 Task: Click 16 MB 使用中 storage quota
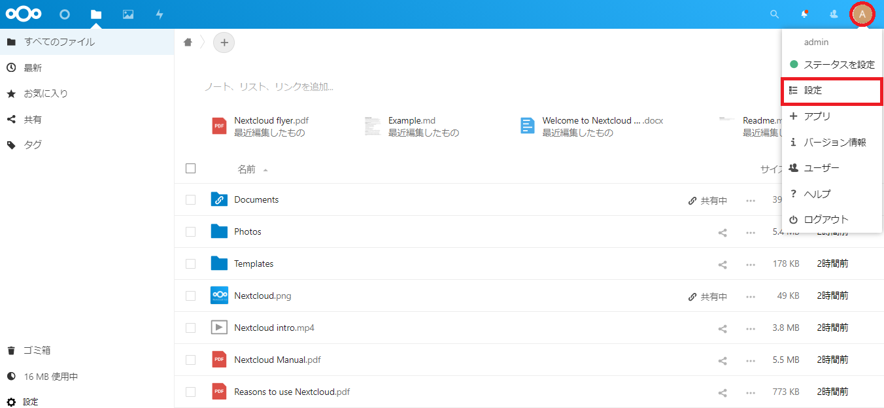tap(87, 377)
